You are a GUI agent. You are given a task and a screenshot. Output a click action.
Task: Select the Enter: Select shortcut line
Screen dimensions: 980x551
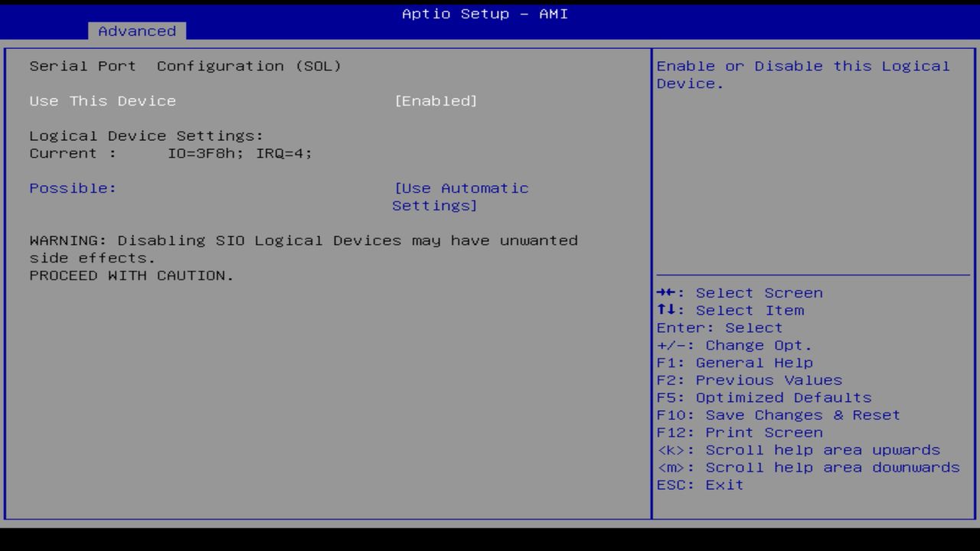click(719, 328)
